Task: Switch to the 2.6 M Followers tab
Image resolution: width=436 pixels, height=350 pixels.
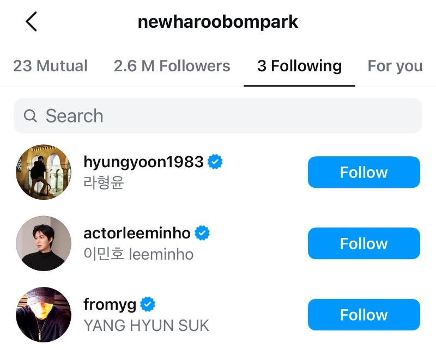Action: 172,66
